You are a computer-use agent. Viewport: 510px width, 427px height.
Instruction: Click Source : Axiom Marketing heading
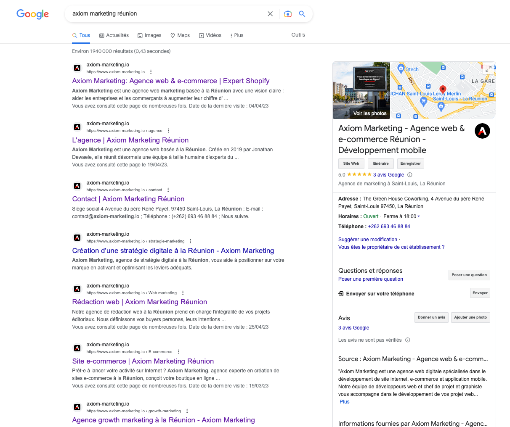click(413, 359)
